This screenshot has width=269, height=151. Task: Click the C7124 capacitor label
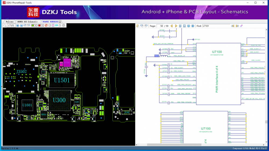pyautogui.click(x=145, y=71)
